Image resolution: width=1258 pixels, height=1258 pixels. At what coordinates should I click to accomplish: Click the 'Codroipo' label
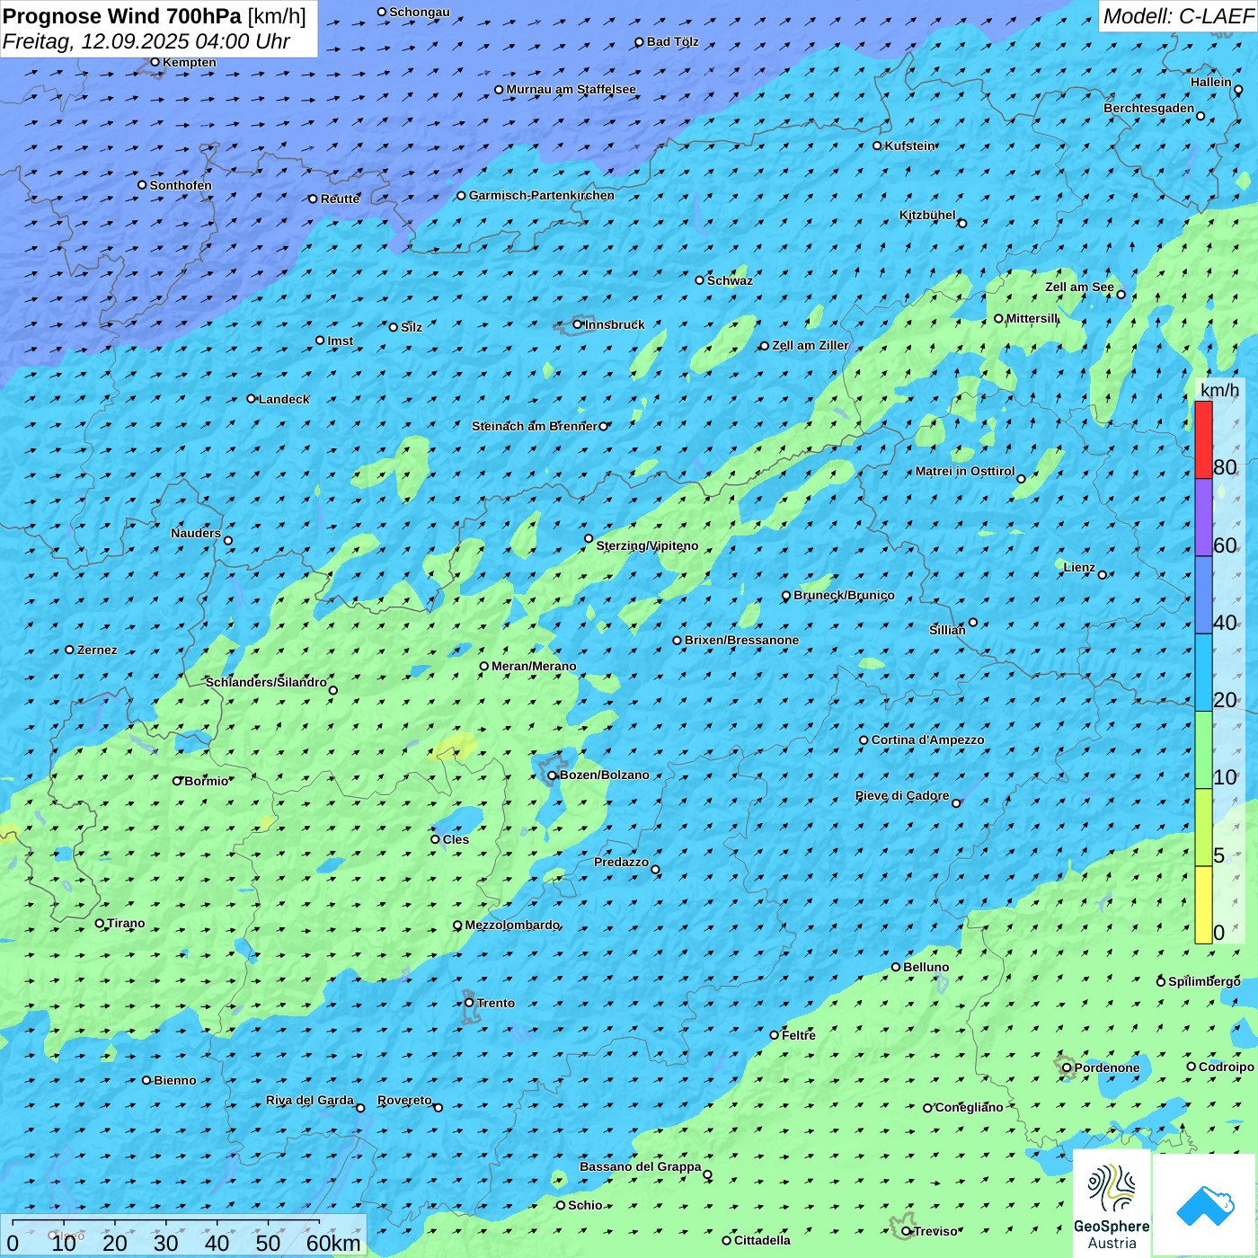pos(1227,1067)
